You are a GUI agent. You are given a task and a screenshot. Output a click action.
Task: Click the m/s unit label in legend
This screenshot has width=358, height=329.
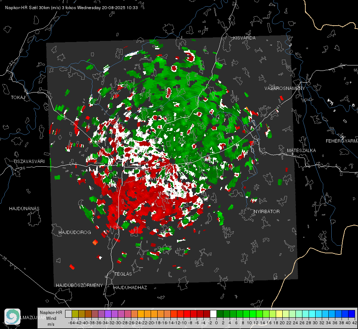[x=51, y=324]
